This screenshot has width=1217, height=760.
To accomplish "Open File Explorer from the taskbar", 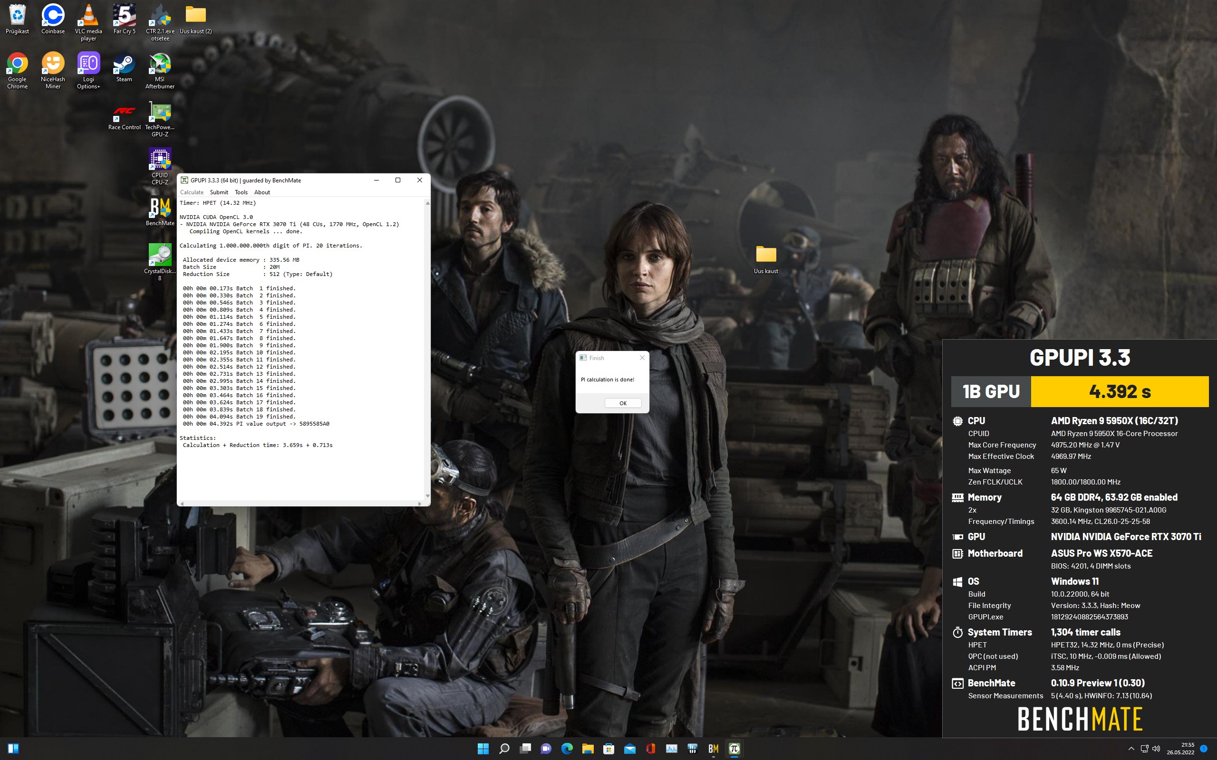I will click(588, 749).
